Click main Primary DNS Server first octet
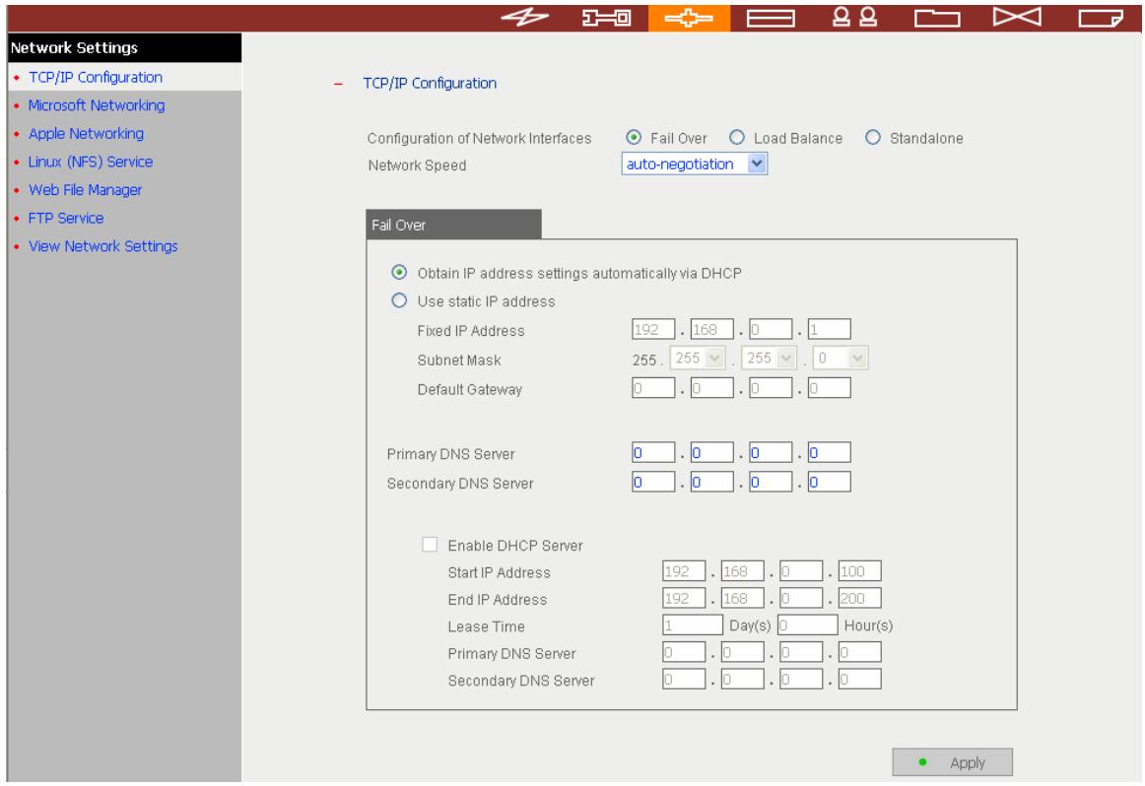1145x786 pixels. coord(653,452)
